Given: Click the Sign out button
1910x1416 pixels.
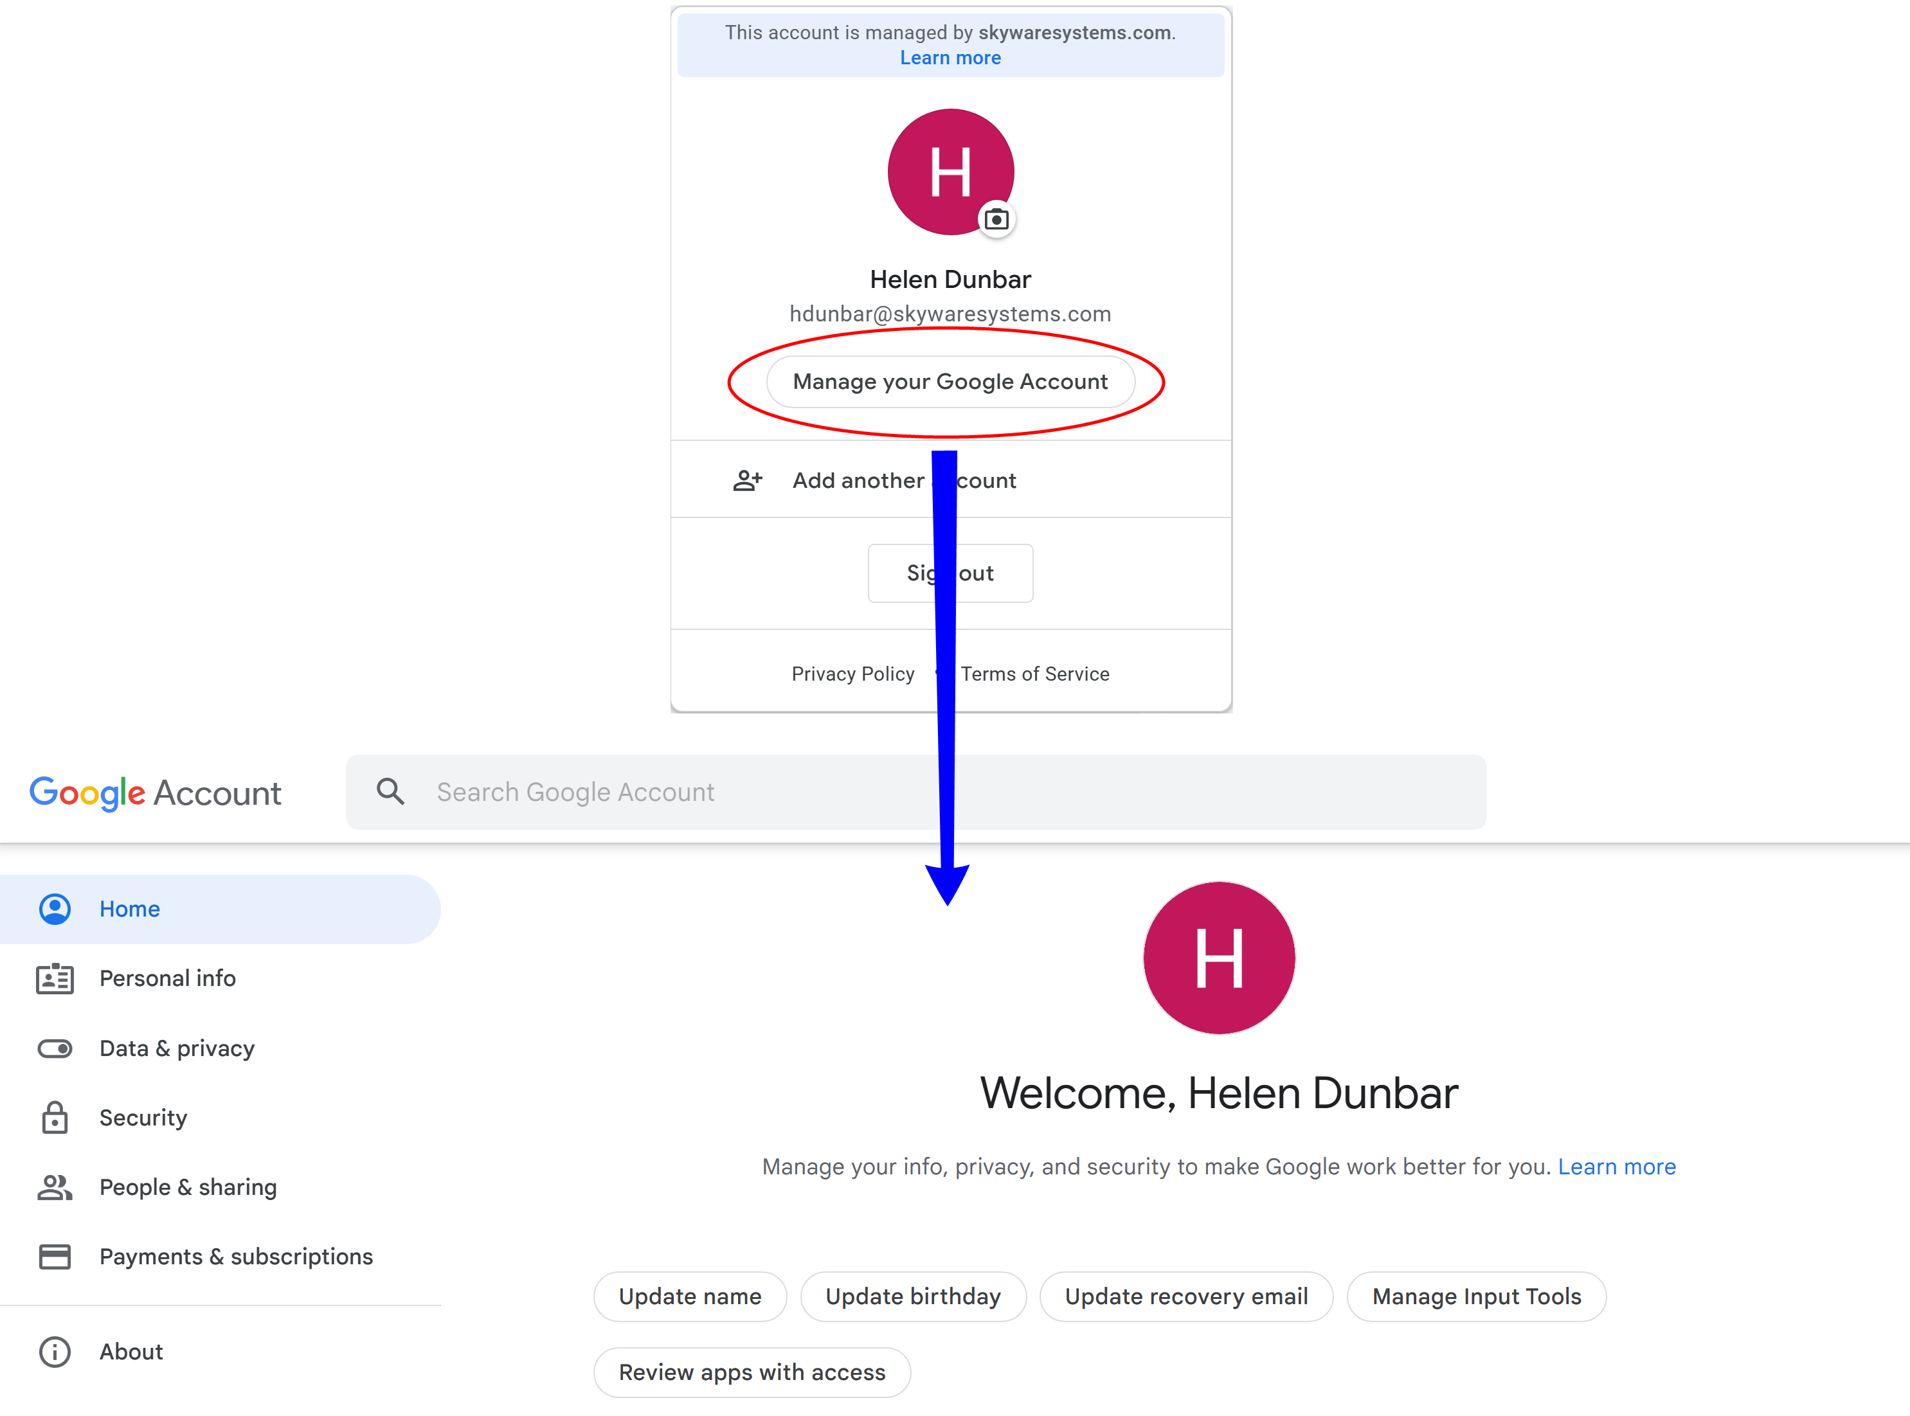Looking at the screenshot, I should 951,573.
